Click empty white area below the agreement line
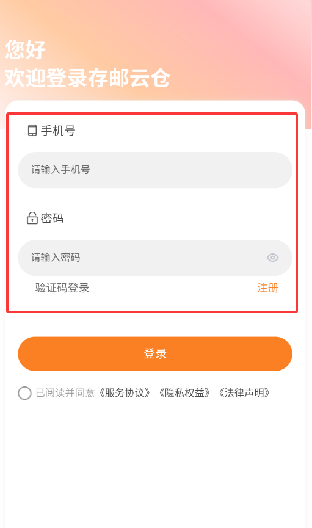The image size is (312, 528). click(x=155, y=465)
